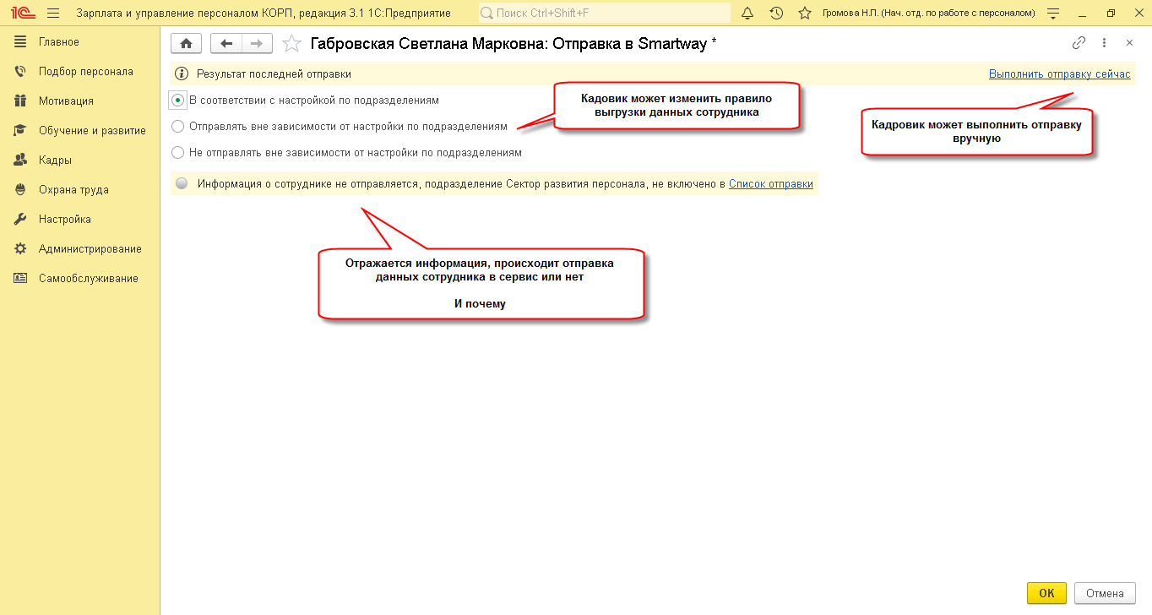Go to the home page button
This screenshot has height=615, width=1152.
pyautogui.click(x=187, y=44)
